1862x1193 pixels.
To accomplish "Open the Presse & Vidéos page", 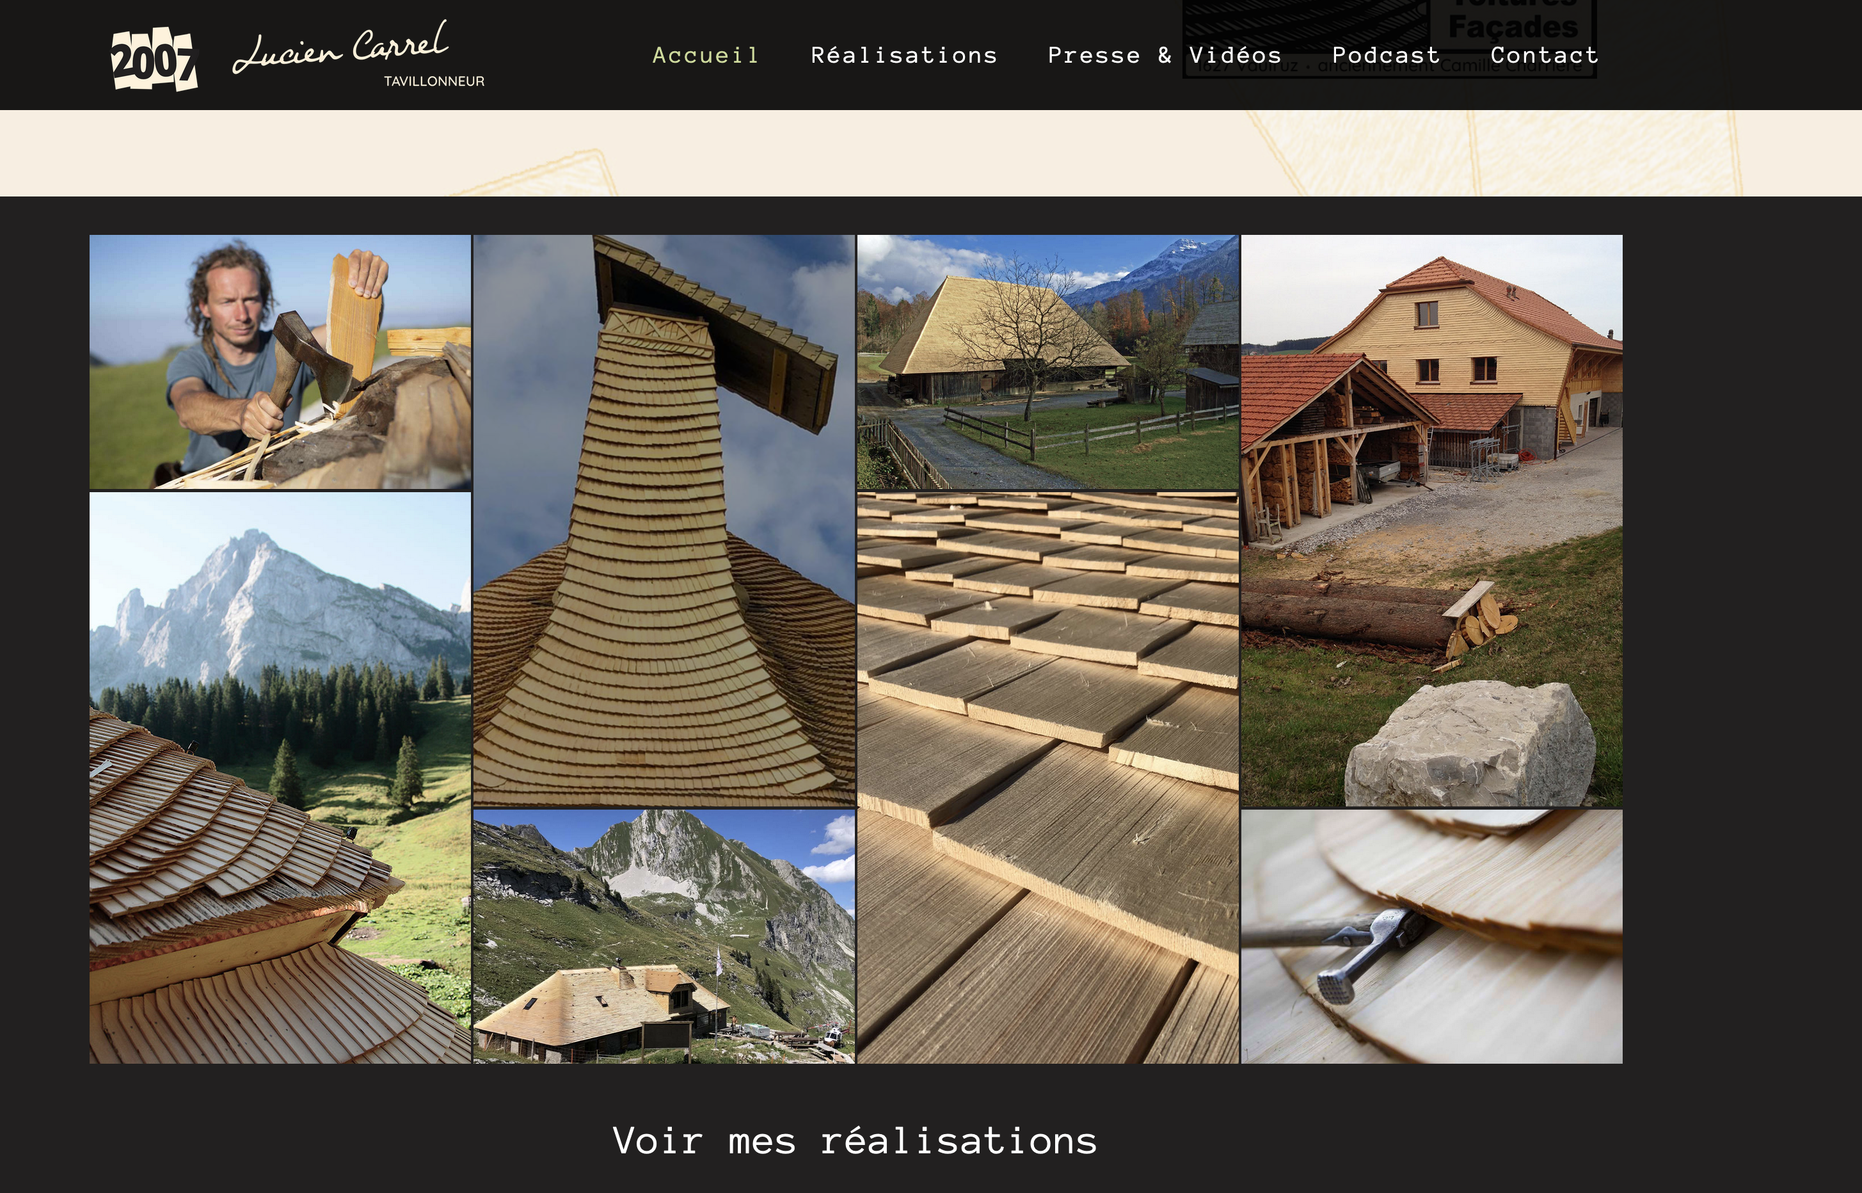I will click(x=1164, y=55).
